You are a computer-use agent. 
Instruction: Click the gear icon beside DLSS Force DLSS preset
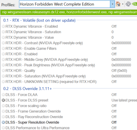[x=3, y=100]
